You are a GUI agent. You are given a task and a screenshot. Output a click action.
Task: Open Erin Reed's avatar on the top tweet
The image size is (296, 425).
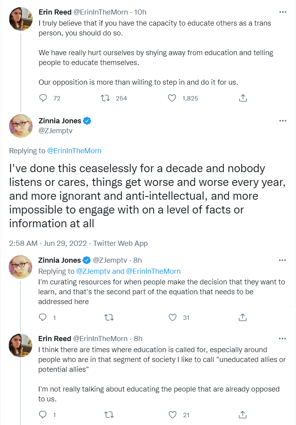pos(20,19)
